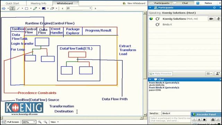Click the horizontal scrollbar right arrow
This screenshot has width=222, height=125.
click(141, 118)
